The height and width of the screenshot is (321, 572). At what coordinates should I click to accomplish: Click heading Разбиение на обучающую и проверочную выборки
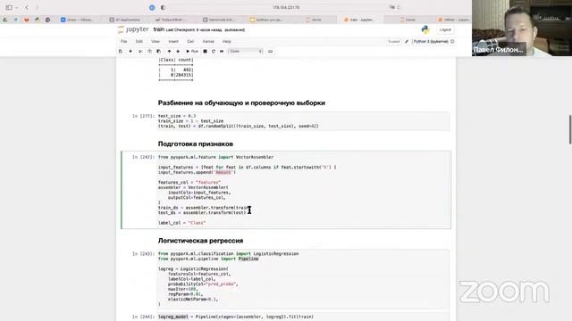coord(241,103)
